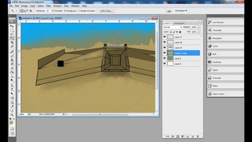Image resolution: width=252 pixels, height=142 pixels.
Task: Select the Eyedropper tool
Action: click(12, 106)
